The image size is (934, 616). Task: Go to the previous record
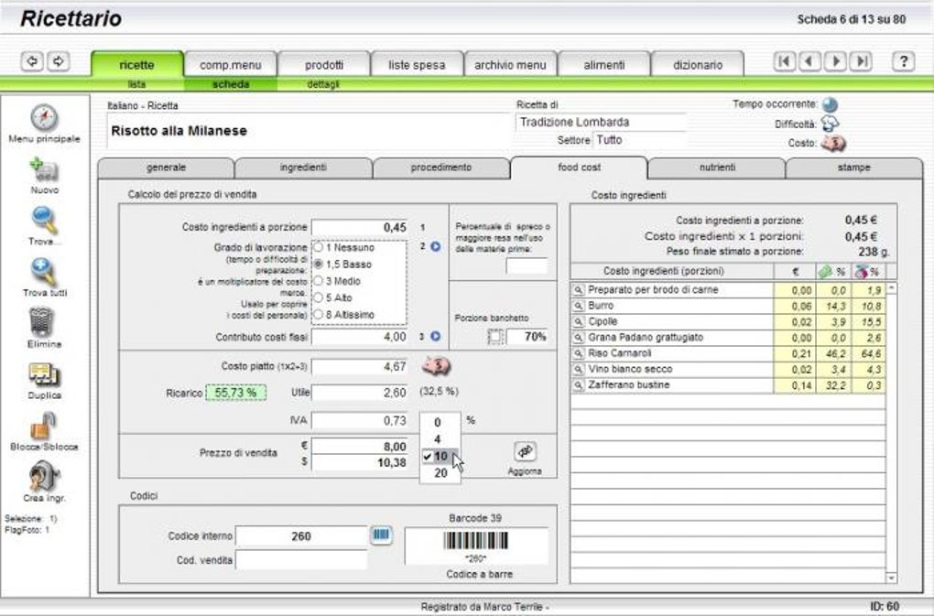pyautogui.click(x=809, y=61)
